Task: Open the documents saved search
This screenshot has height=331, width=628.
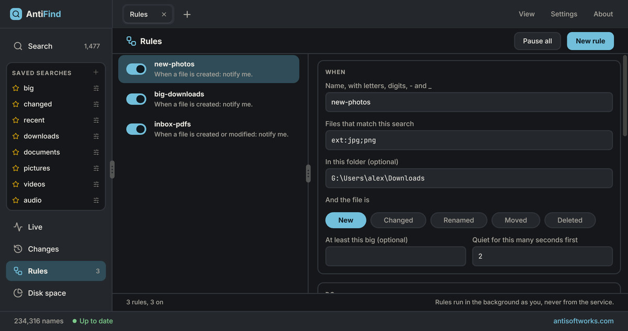Action: coord(42,152)
